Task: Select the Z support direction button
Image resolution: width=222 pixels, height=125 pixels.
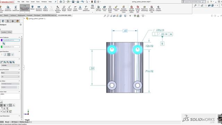Action: (5, 55)
